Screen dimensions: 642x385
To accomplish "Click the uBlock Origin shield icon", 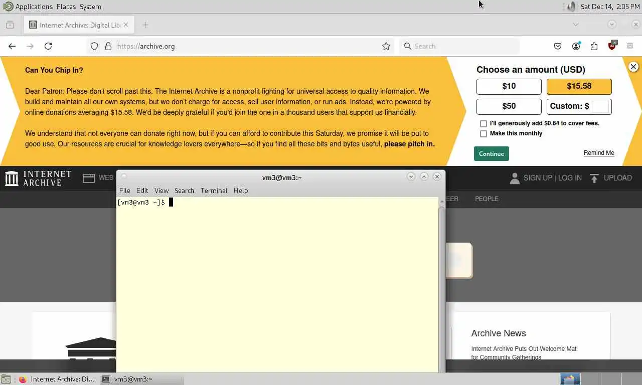I will tap(612, 46).
